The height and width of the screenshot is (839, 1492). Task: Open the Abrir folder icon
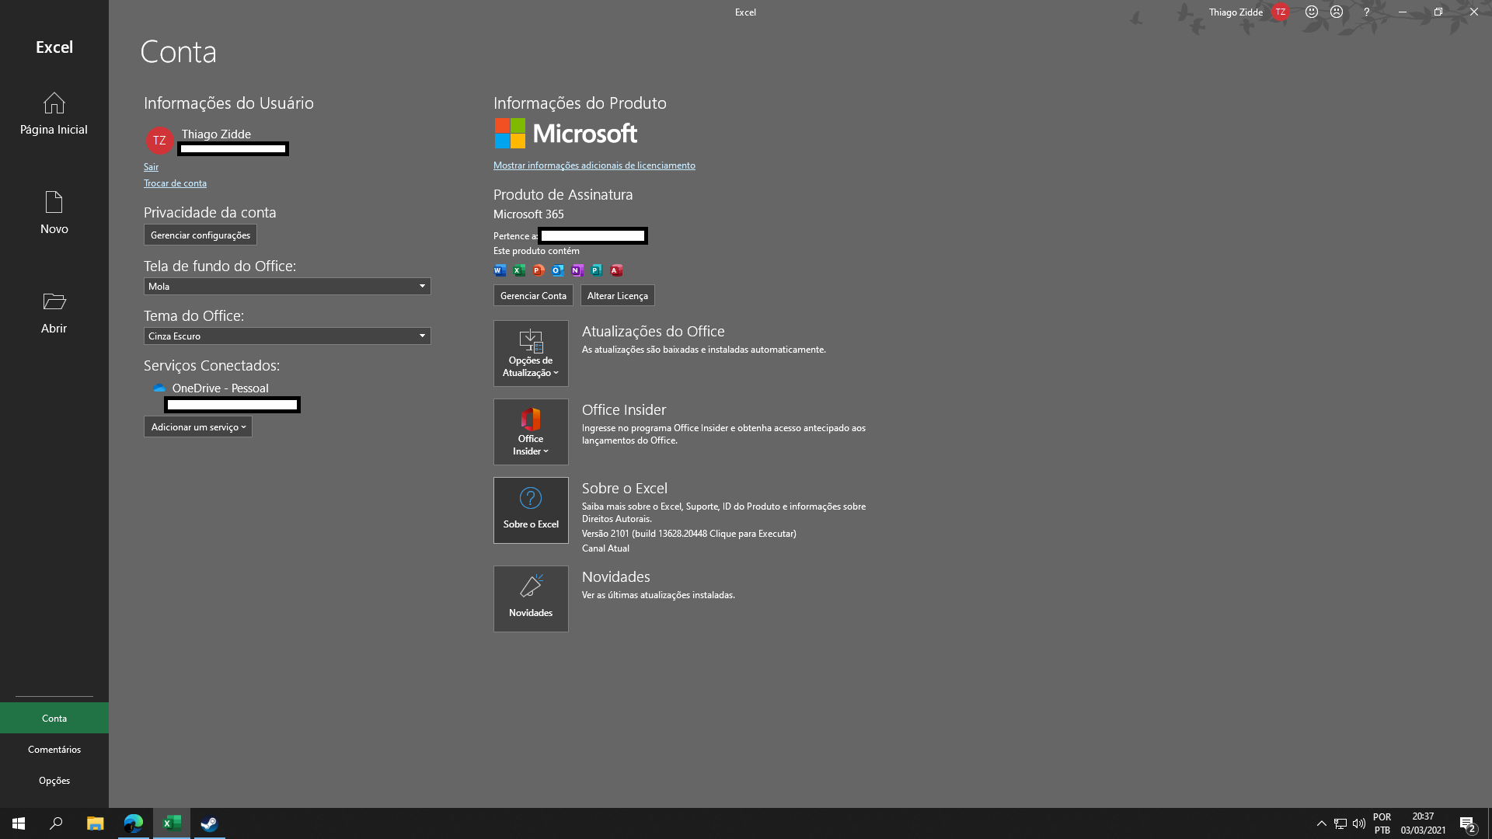click(54, 301)
